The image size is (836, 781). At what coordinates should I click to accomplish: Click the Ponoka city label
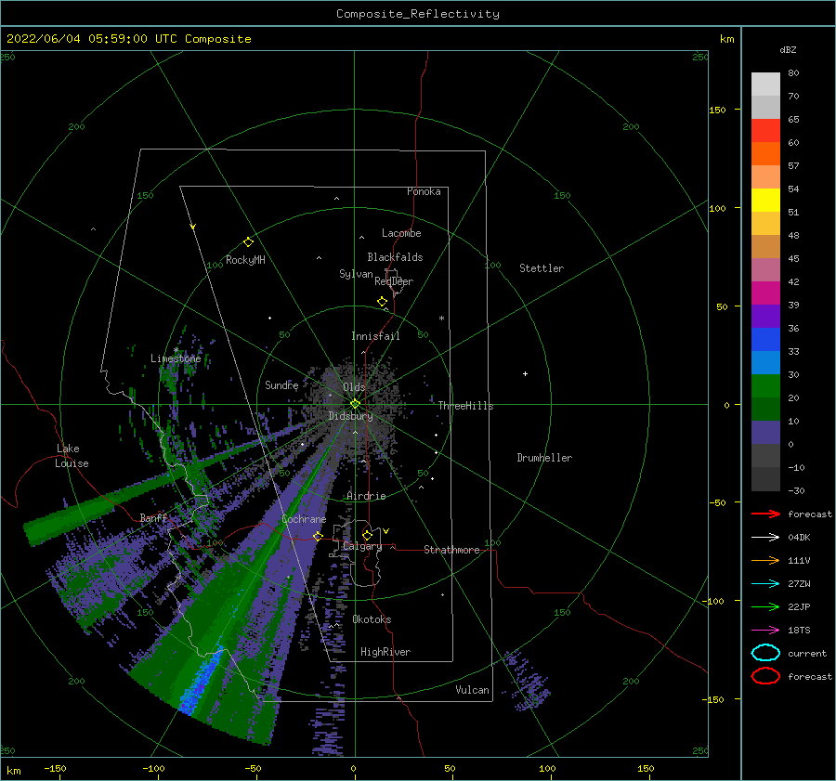[424, 191]
